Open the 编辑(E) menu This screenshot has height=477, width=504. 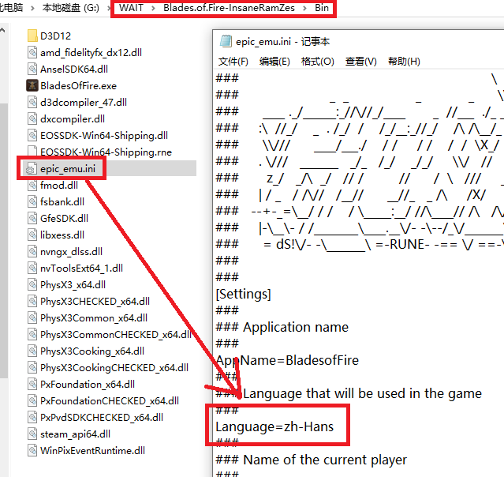tap(274, 62)
